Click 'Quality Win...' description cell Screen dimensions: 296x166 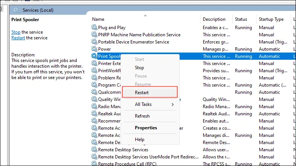point(216,99)
